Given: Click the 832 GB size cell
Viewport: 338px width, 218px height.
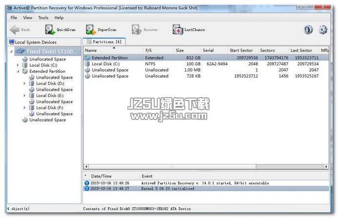Looking at the screenshot, I should coord(193,58).
